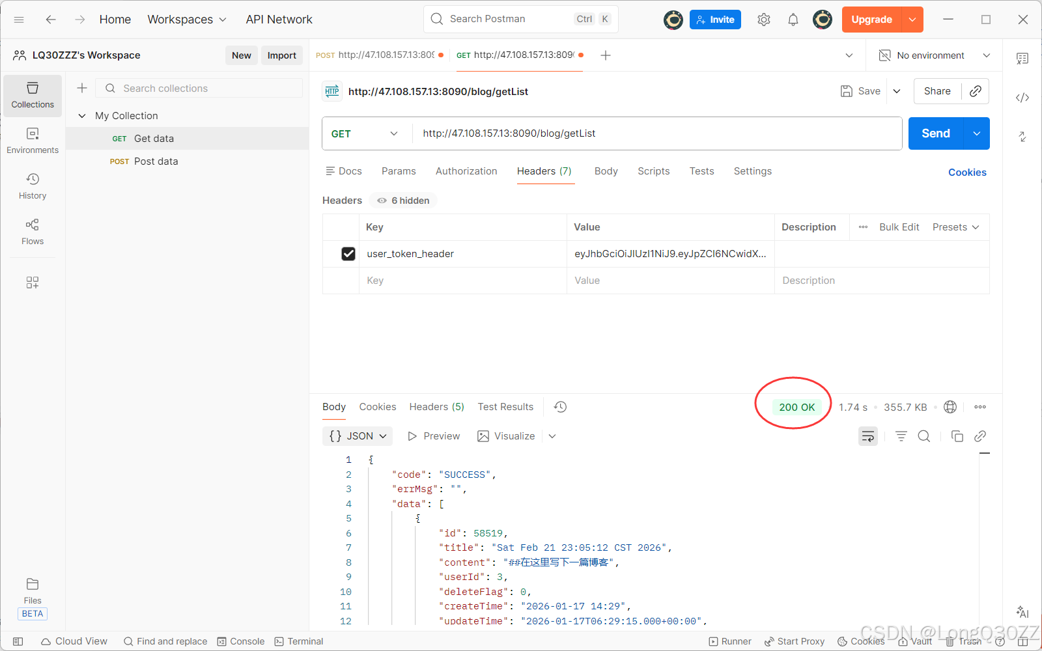Switch to the Tests tab
Image resolution: width=1042 pixels, height=651 pixels.
tap(702, 171)
